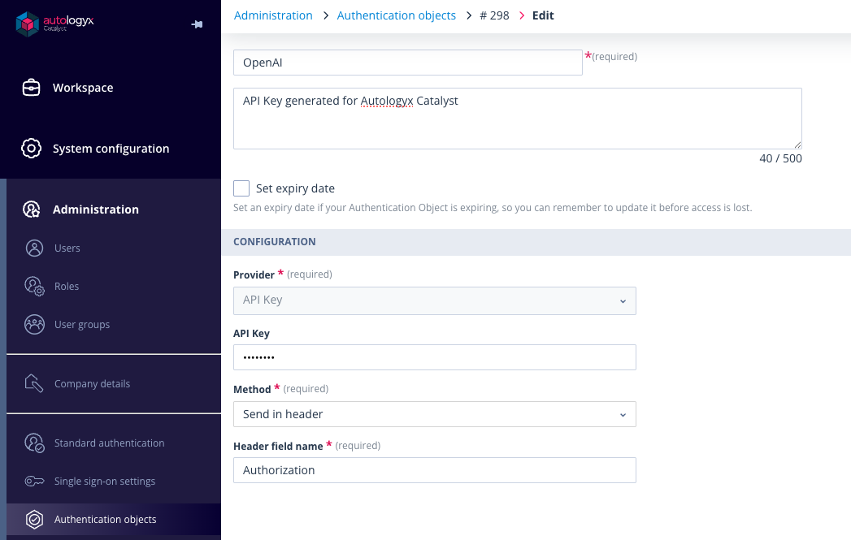Screen dimensions: 851x540
Task: Open Standard authentication settings
Action: point(109,443)
